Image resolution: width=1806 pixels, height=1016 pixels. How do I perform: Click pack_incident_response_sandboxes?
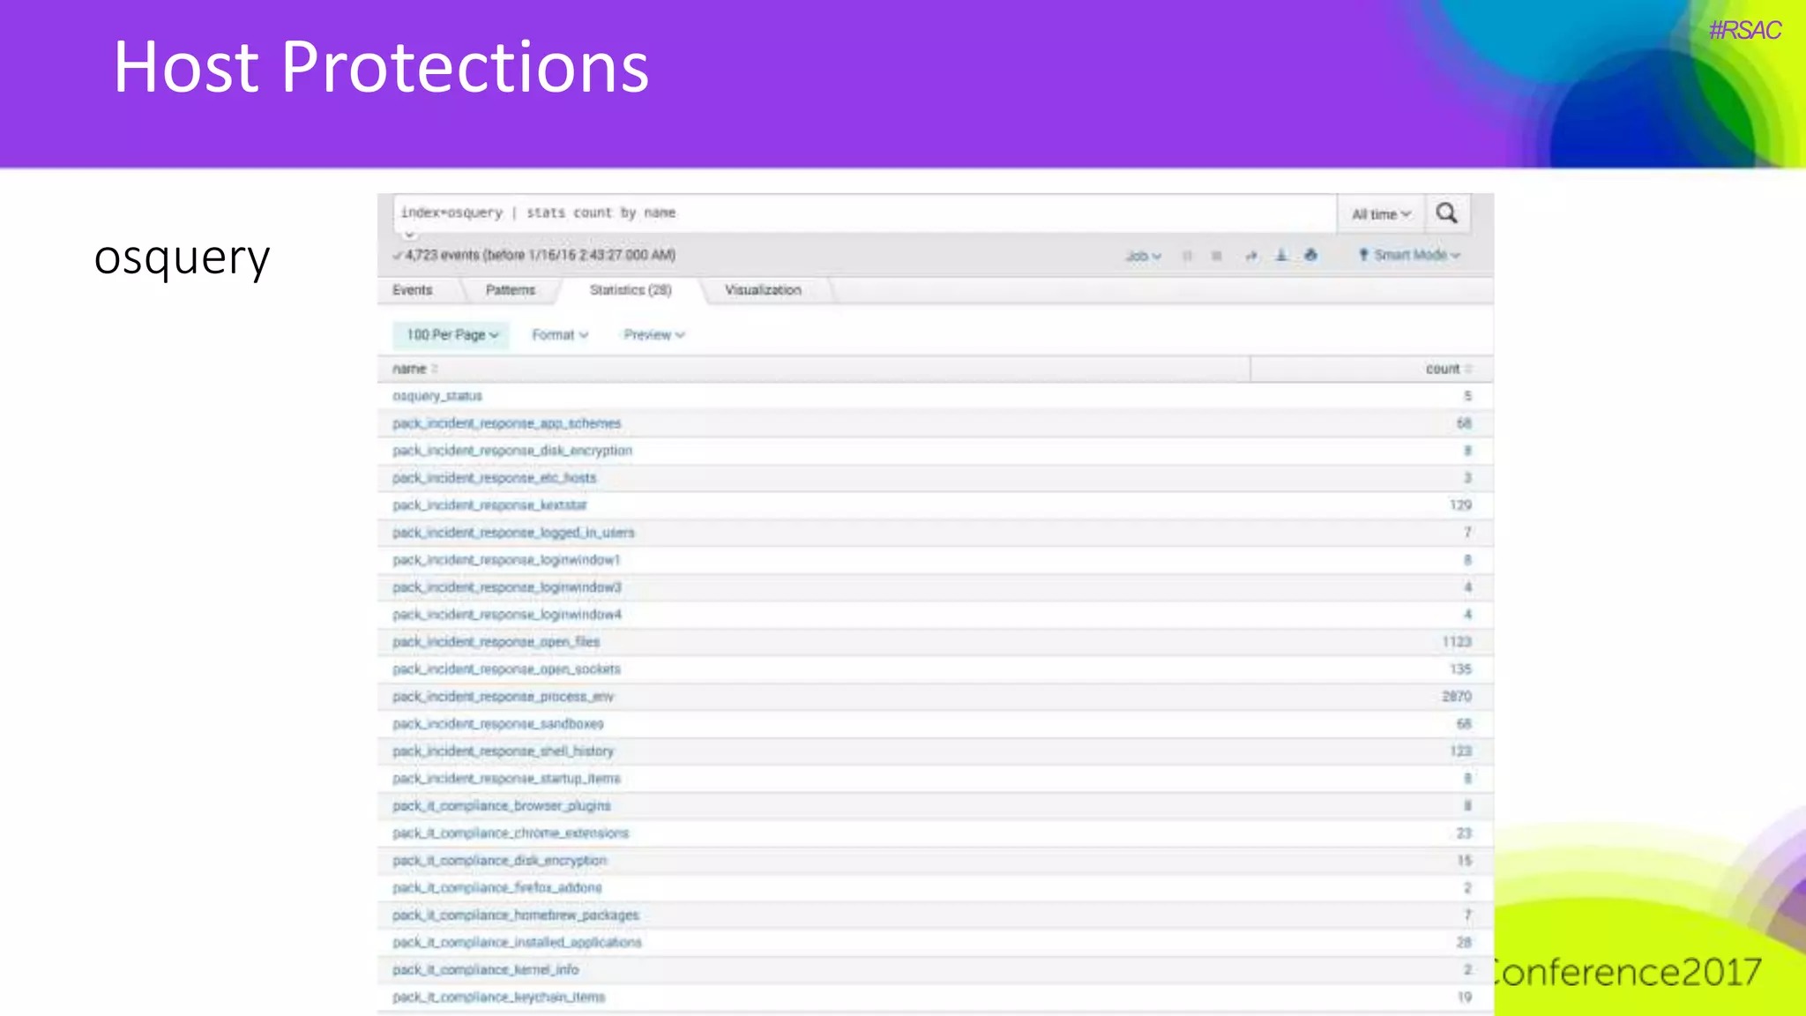point(498,724)
